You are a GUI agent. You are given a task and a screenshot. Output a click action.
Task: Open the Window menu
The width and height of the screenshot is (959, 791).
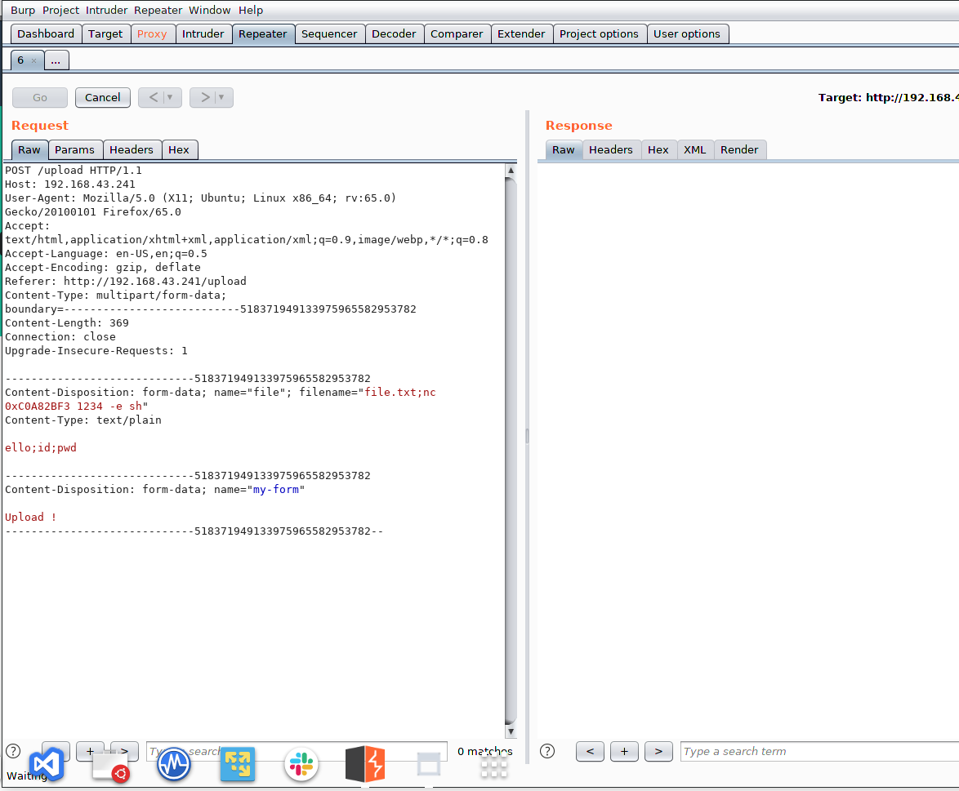pyautogui.click(x=209, y=11)
